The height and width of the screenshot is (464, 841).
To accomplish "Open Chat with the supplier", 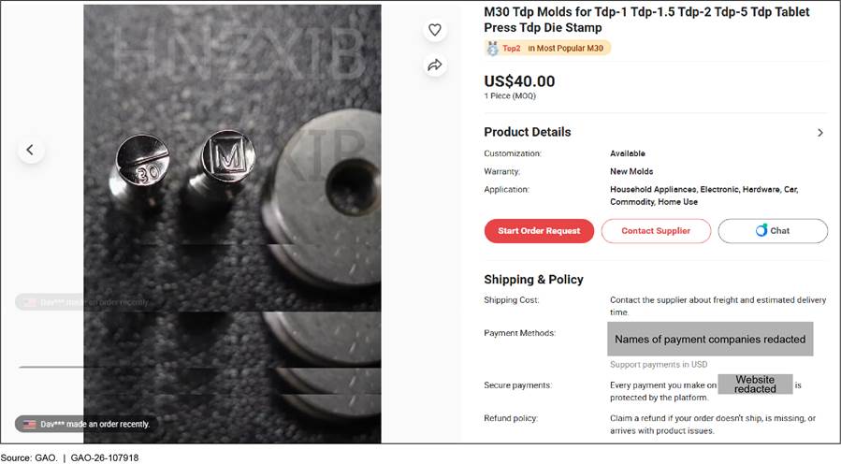I will point(773,231).
